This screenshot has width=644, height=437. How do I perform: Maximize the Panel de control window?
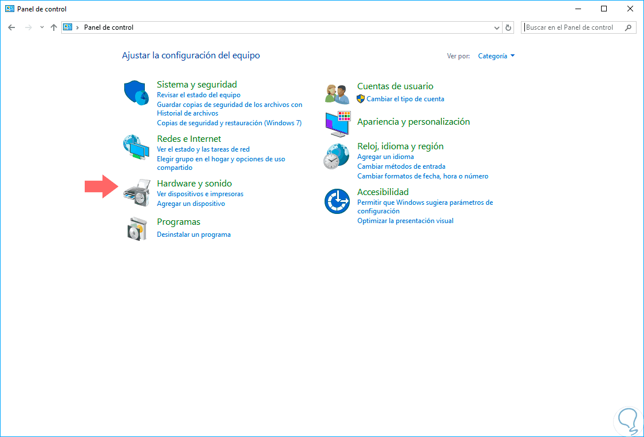click(x=604, y=9)
